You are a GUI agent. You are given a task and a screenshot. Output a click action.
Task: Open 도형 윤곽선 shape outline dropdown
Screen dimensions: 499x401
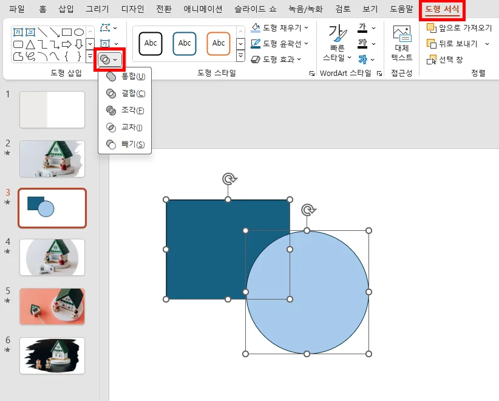[280, 43]
